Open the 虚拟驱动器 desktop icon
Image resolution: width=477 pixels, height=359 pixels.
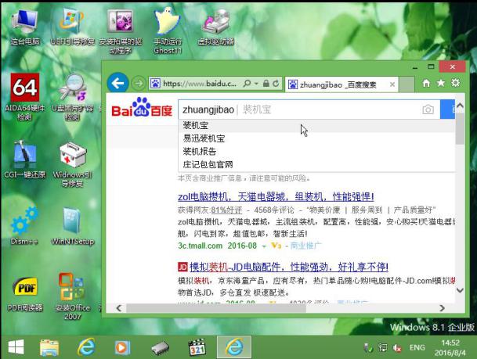tap(215, 27)
